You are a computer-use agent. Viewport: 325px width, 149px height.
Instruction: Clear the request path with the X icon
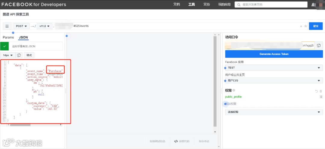pyautogui.click(x=301, y=26)
